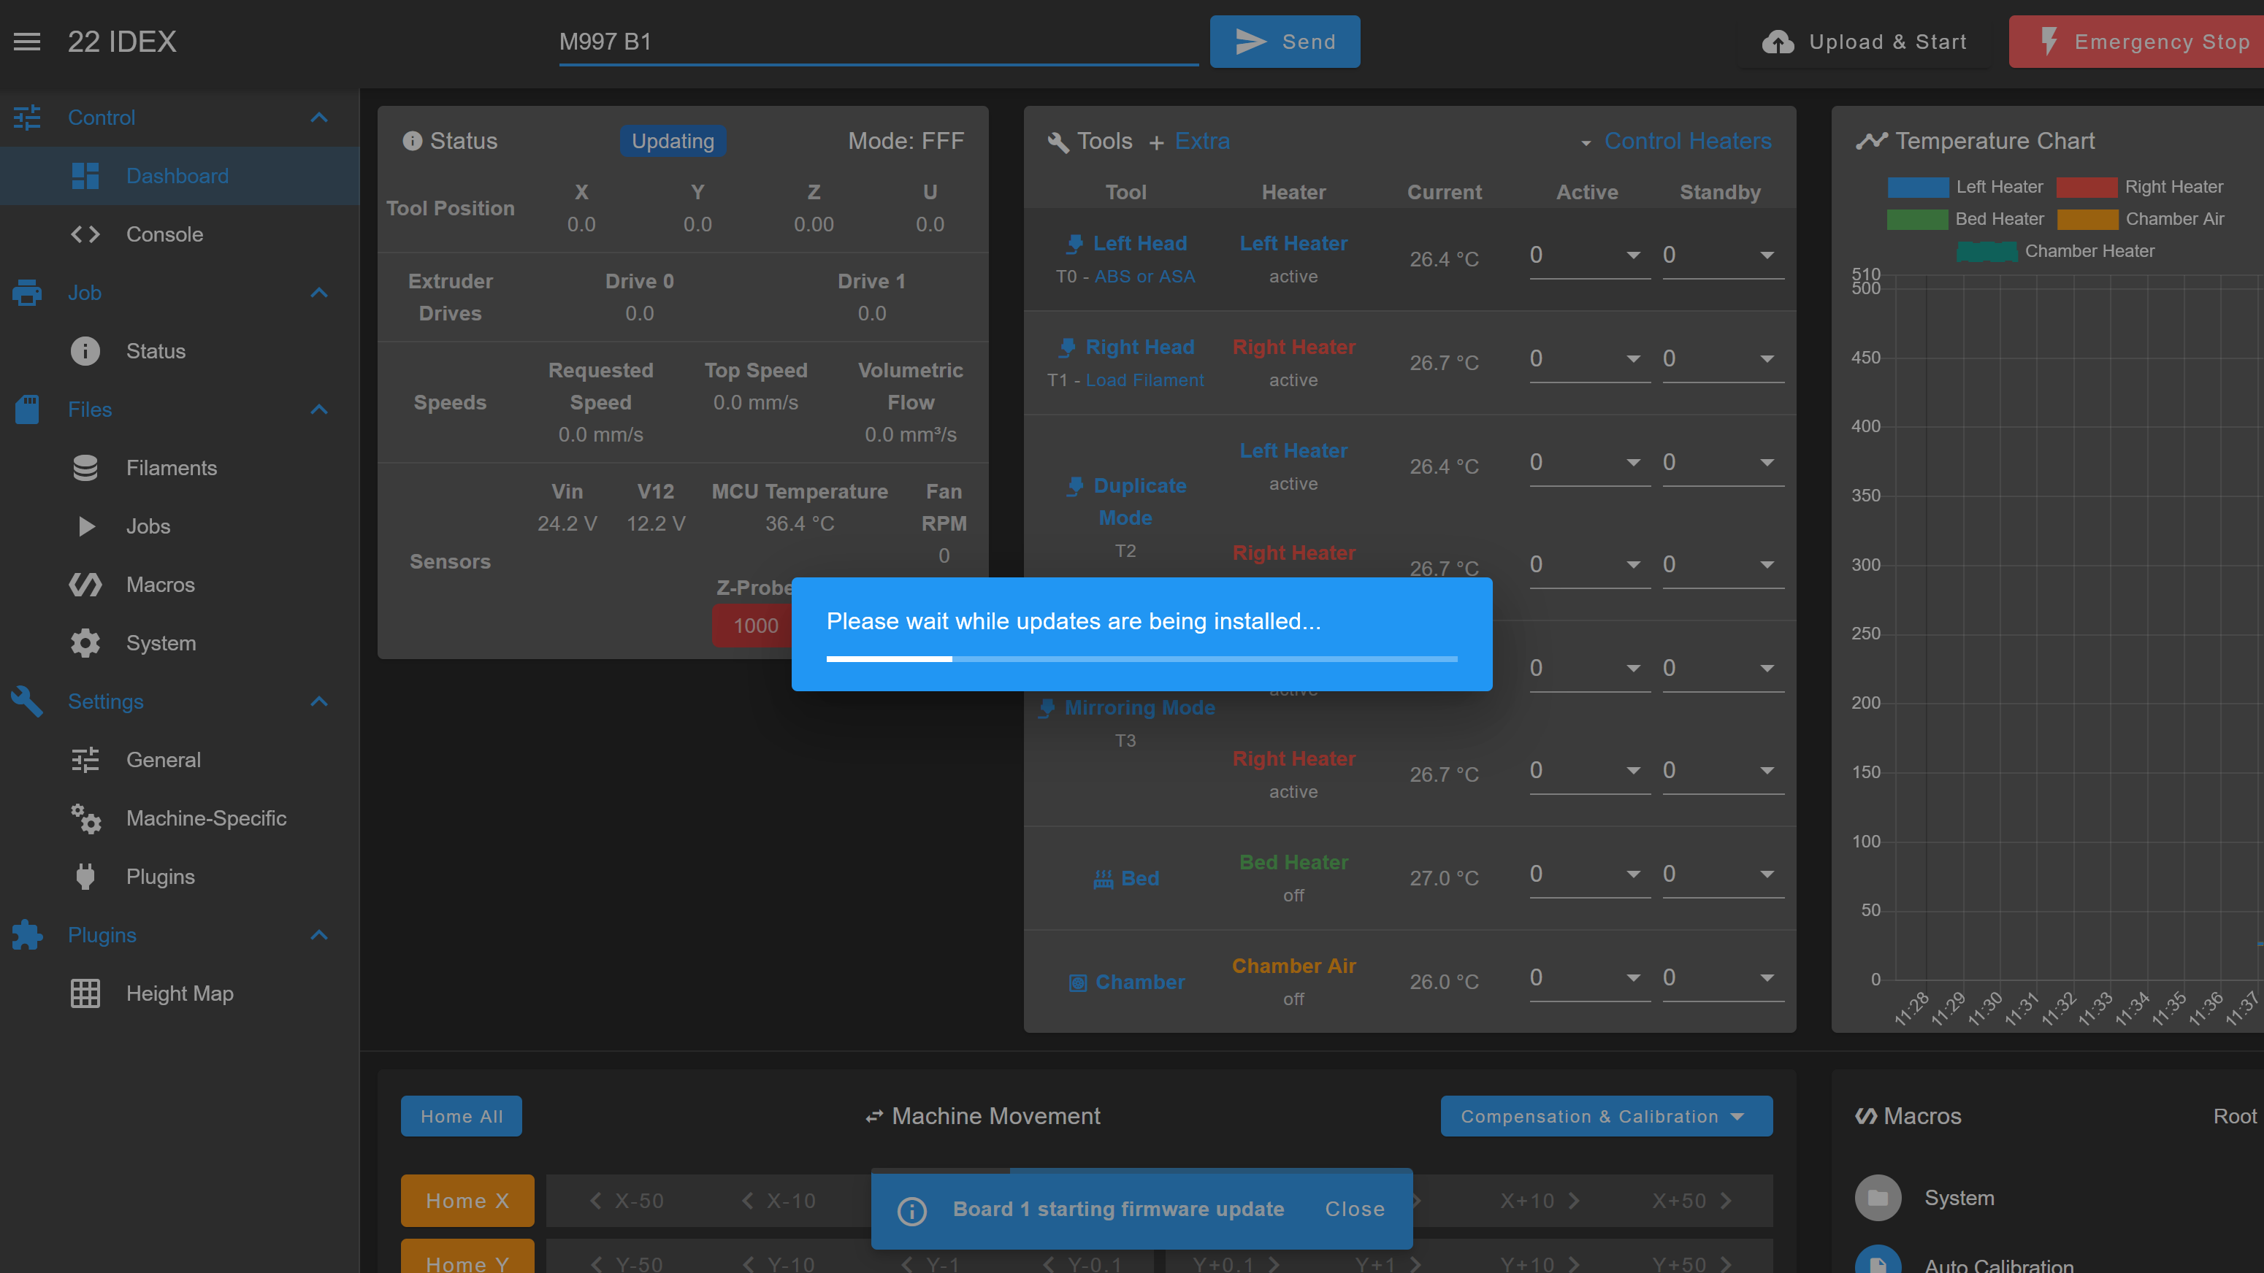
Task: Click the Right Head tool icon
Action: click(x=1067, y=347)
